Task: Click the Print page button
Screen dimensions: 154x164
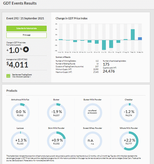Action: tap(27, 35)
